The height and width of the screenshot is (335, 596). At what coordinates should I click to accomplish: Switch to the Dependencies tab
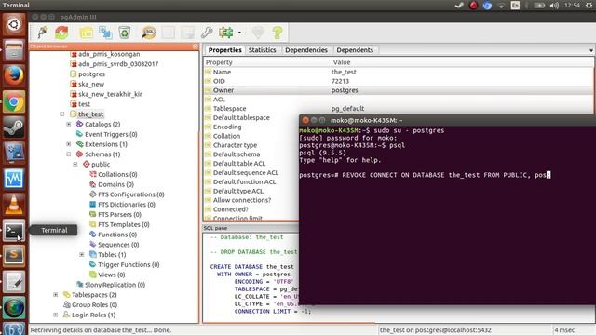[306, 50]
